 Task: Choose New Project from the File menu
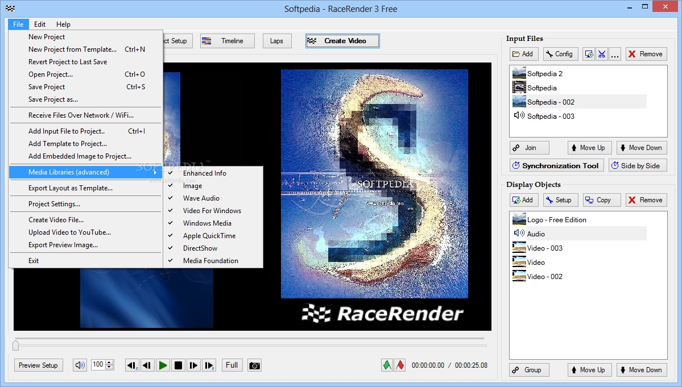click(85, 37)
